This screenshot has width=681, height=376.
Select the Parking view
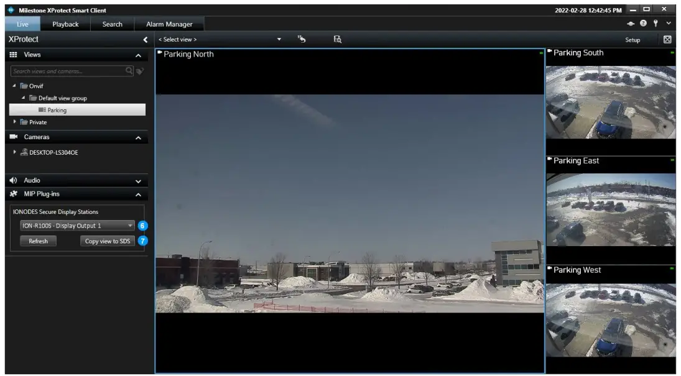click(77, 110)
